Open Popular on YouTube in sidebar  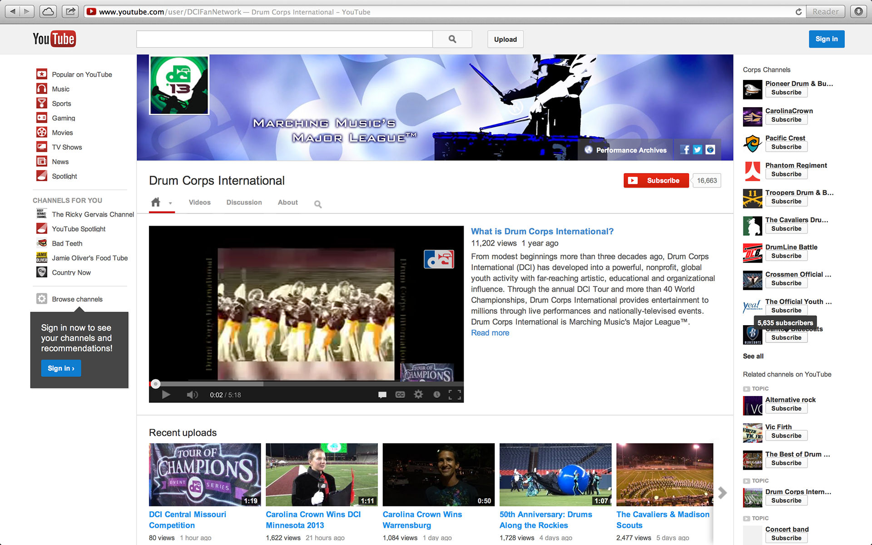(x=82, y=74)
